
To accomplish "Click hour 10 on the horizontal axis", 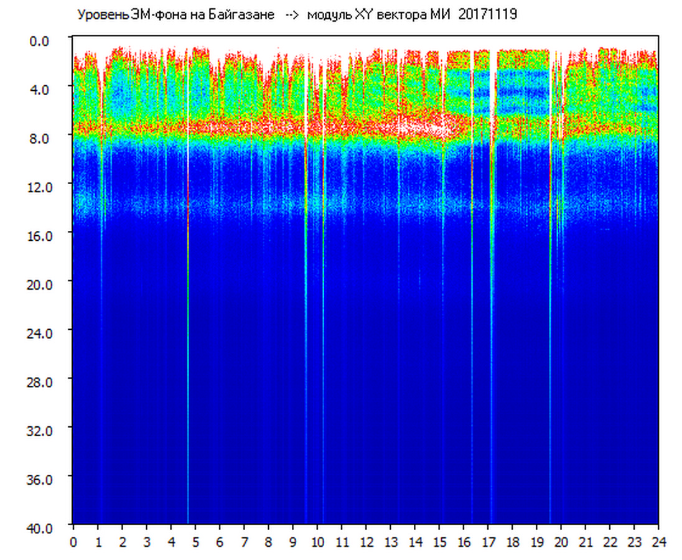I will tap(317, 542).
